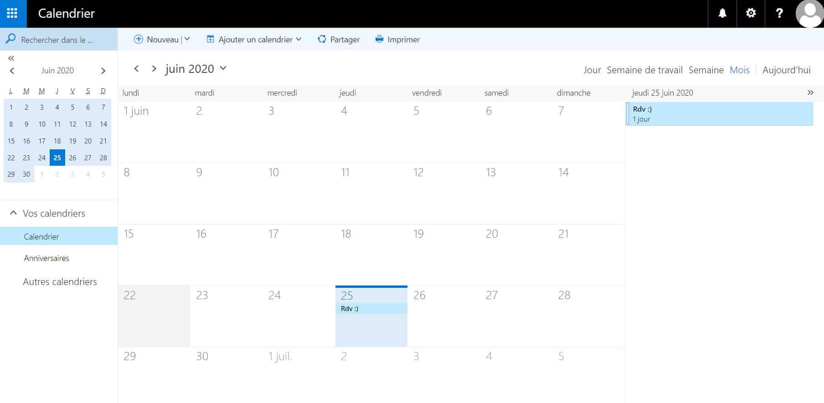Go to next month in mini calendar
The image size is (824, 403).
(x=103, y=71)
